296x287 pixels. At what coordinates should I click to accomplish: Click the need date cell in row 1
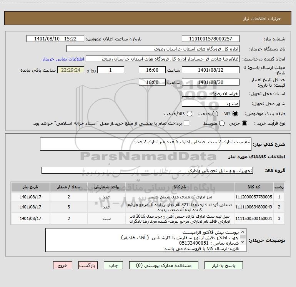coord(30,197)
